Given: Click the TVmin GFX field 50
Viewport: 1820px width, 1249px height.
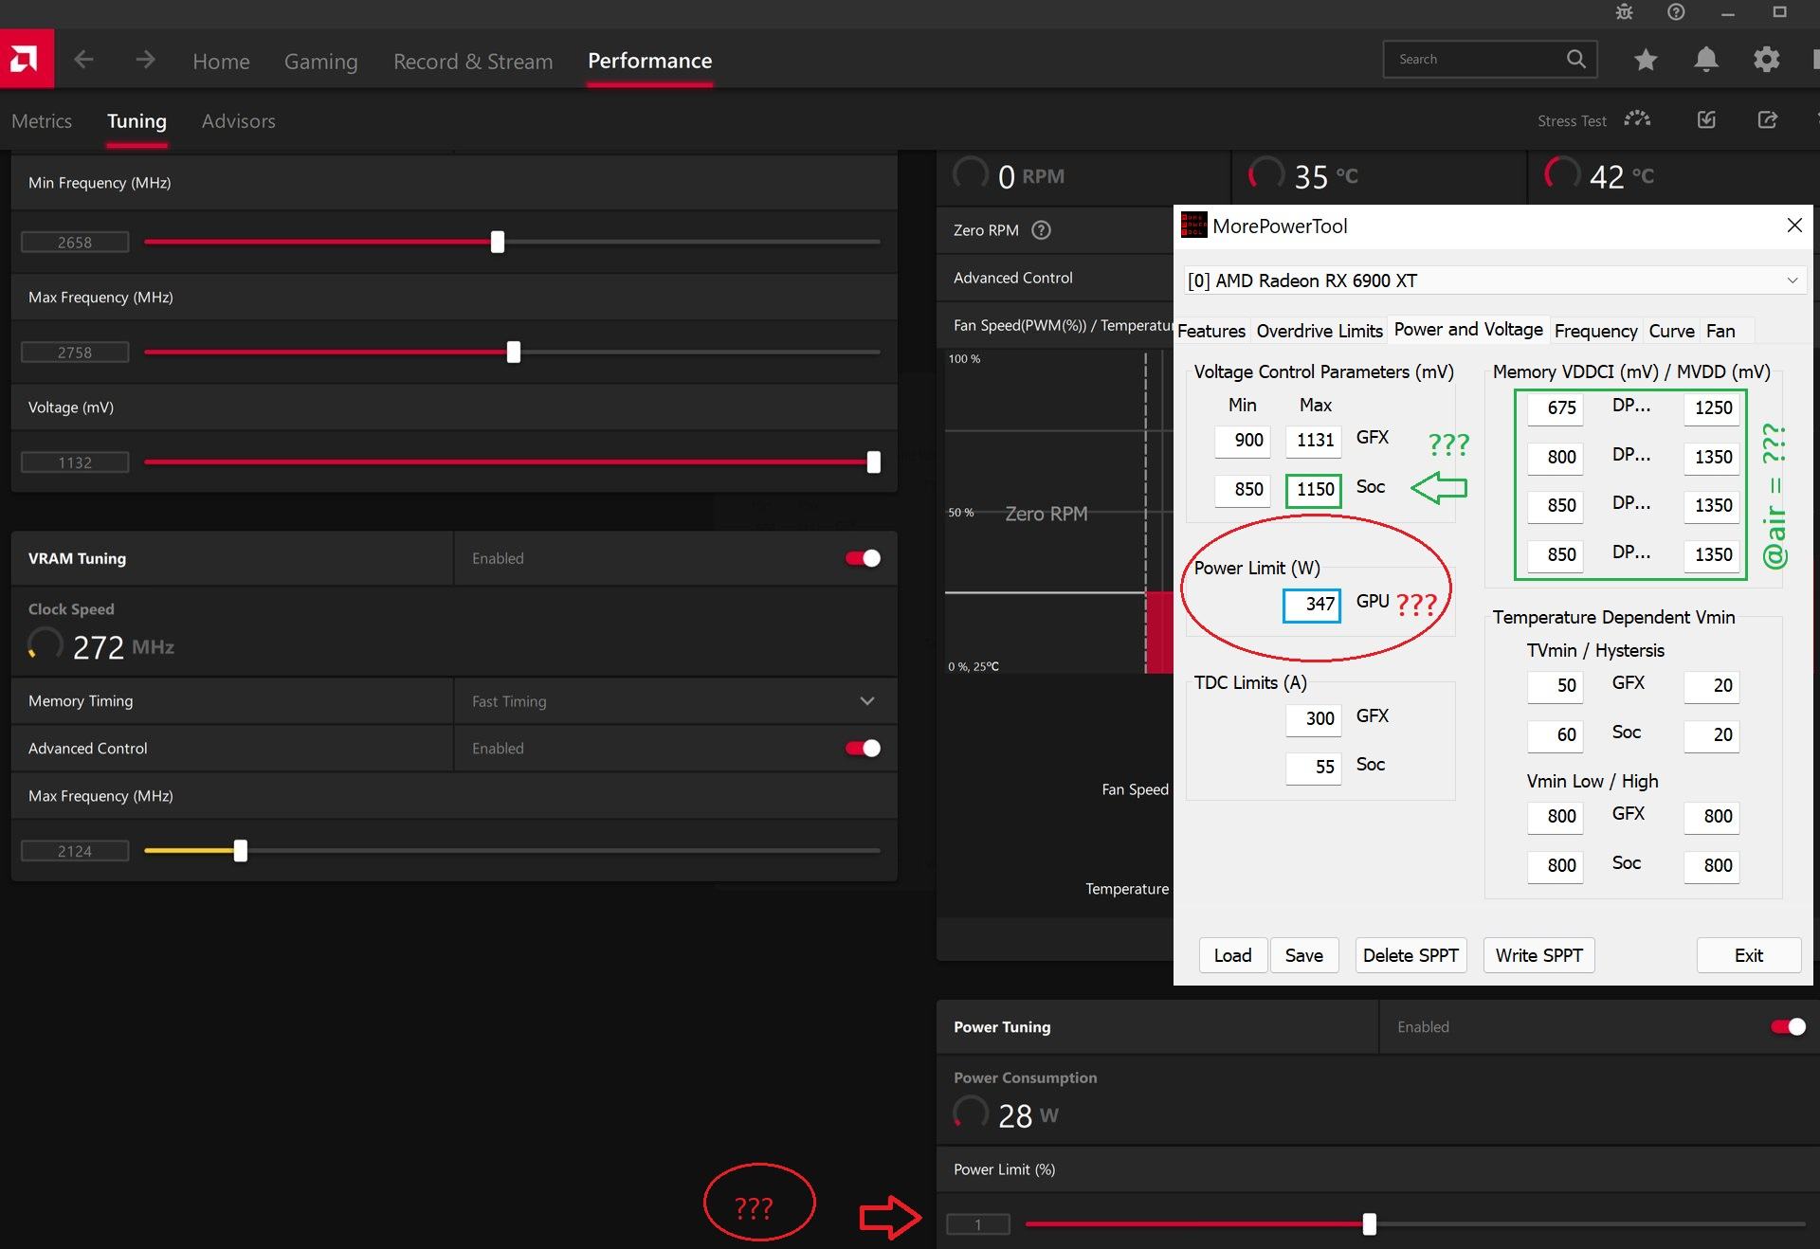Looking at the screenshot, I should [1555, 686].
